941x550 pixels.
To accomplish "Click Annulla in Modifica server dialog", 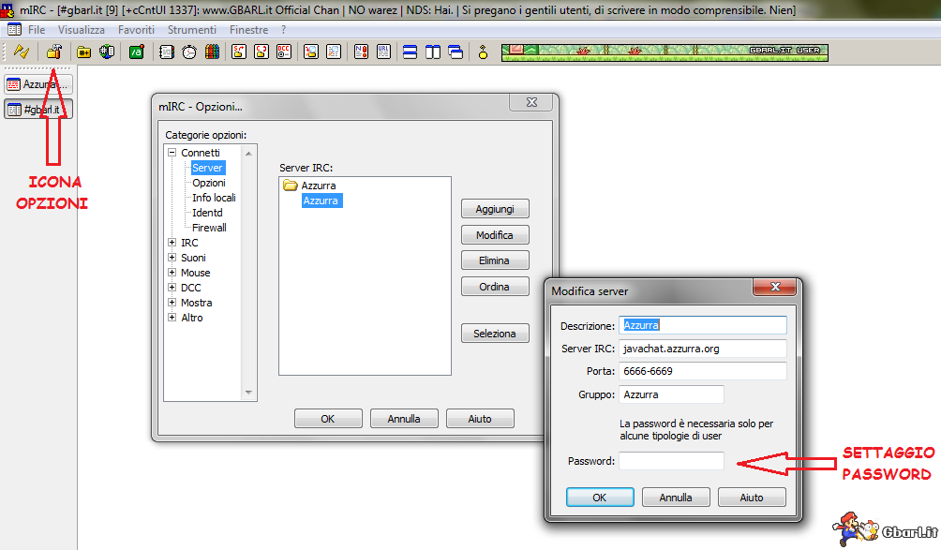I will (676, 498).
